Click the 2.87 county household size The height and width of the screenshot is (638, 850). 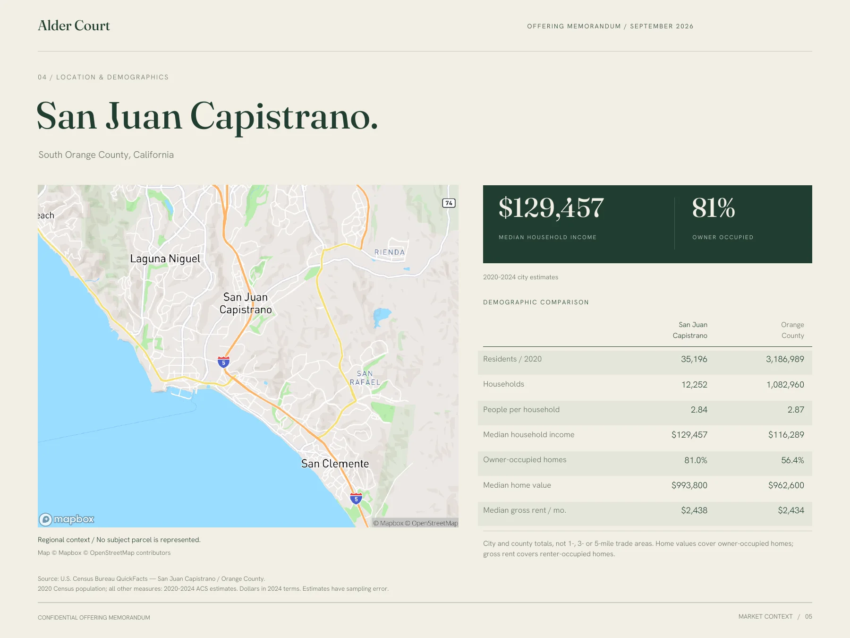tap(796, 410)
